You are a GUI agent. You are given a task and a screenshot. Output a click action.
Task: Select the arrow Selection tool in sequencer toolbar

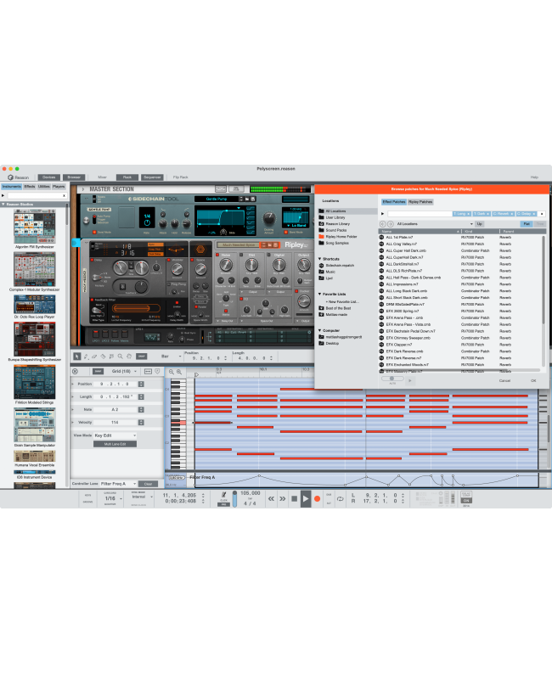tap(77, 357)
